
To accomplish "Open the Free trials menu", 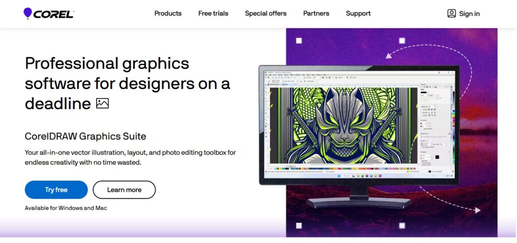I will tap(213, 14).
